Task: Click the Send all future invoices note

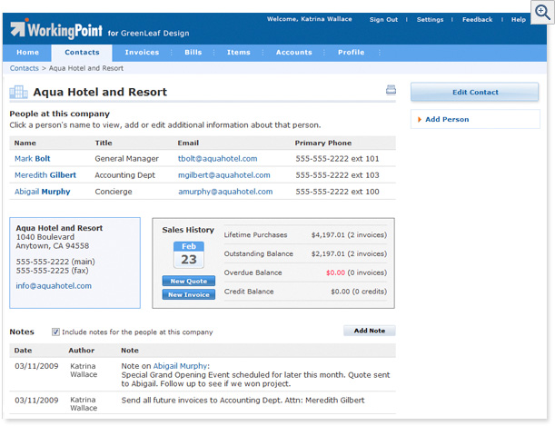Action: 243,401
